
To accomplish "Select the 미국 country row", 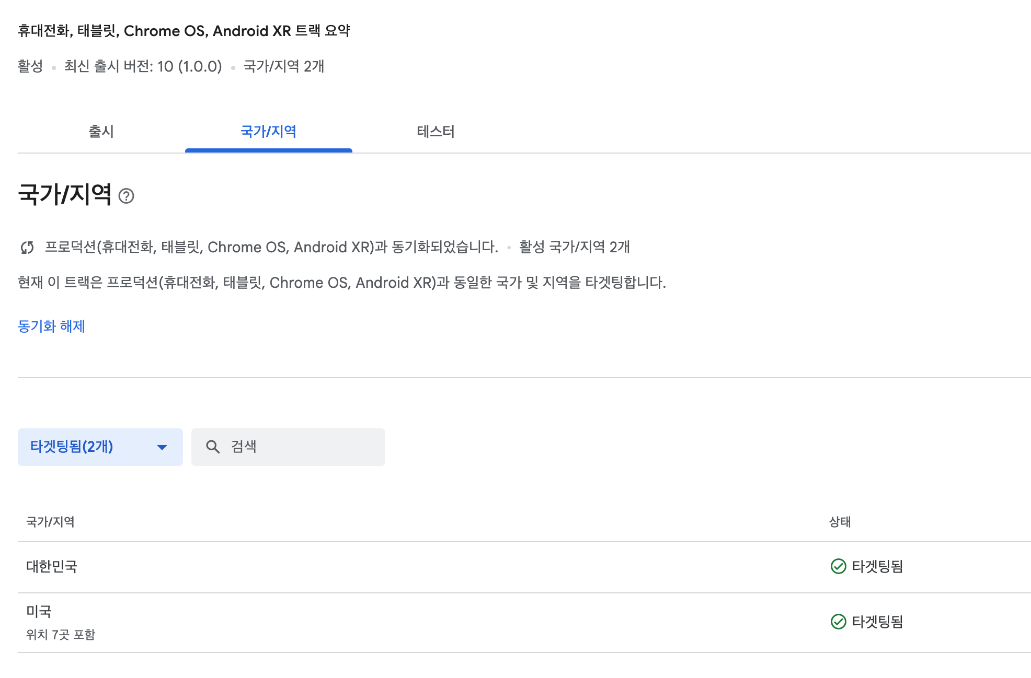I will pyautogui.click(x=39, y=611).
